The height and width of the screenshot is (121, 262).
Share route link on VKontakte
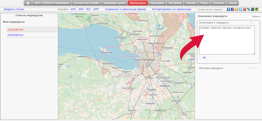click(x=228, y=9)
